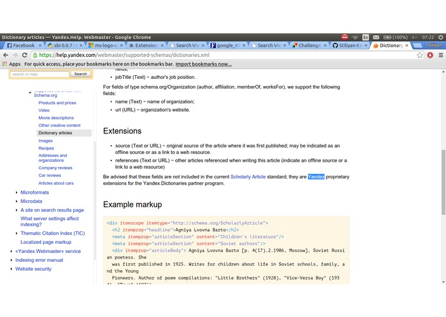This screenshot has height=317, width=446.
Task: Switch to the ms-logo tab
Action: (x=105, y=46)
